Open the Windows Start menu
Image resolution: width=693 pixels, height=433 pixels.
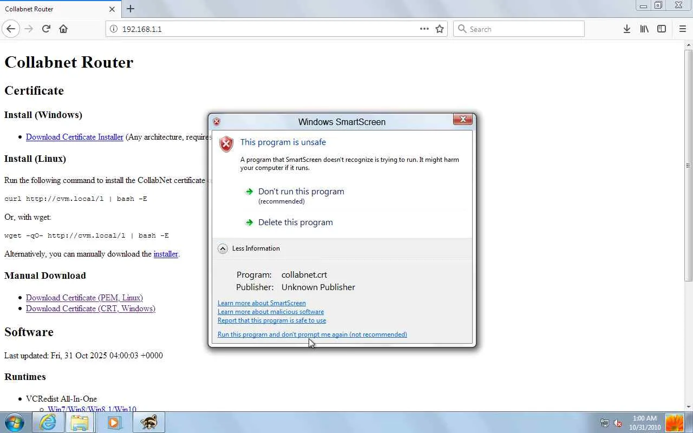point(15,422)
